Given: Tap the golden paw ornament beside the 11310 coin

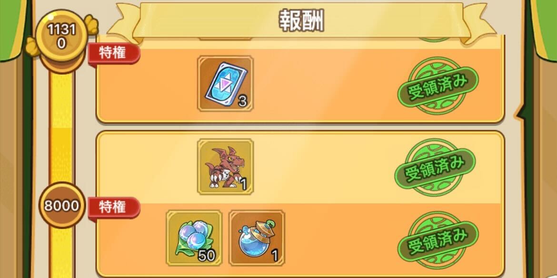Looking at the screenshot, I should (x=91, y=25).
